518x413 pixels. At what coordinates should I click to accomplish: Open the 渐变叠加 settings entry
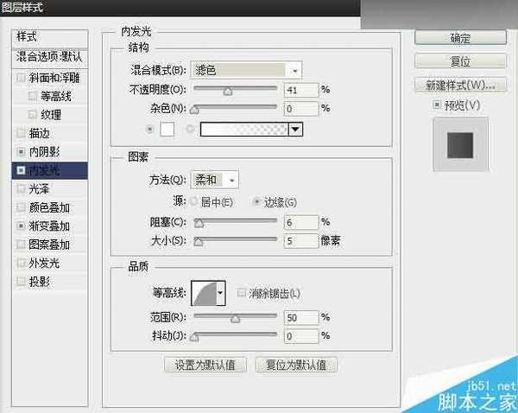pyautogui.click(x=50, y=226)
